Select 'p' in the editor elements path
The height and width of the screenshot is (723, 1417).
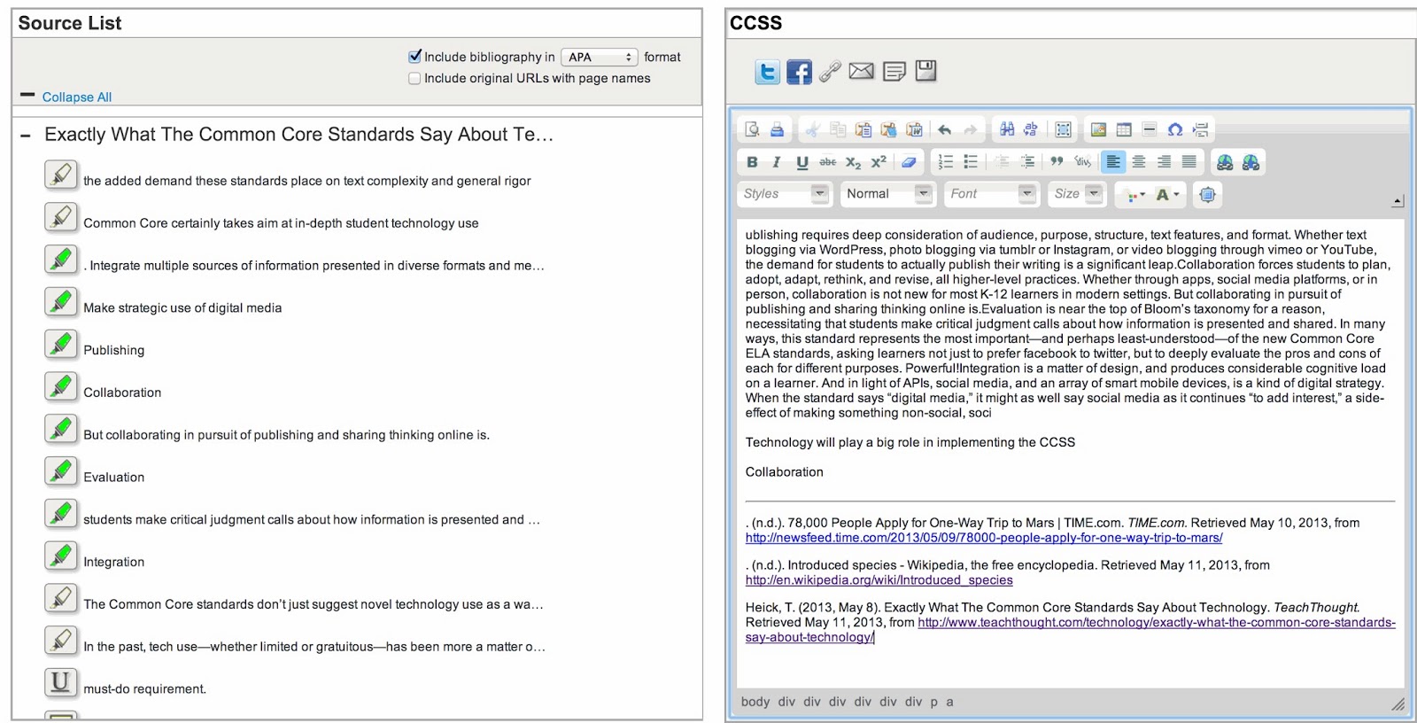[x=933, y=702]
